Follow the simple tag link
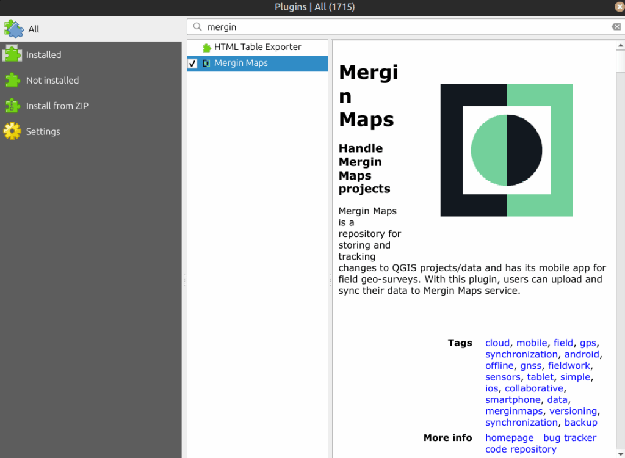This screenshot has width=625, height=458. pyautogui.click(x=575, y=377)
